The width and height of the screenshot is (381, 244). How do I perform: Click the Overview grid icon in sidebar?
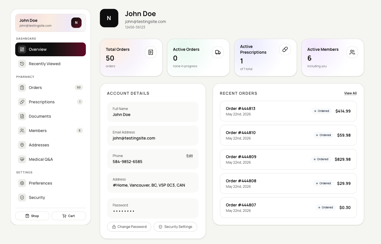coord(22,49)
